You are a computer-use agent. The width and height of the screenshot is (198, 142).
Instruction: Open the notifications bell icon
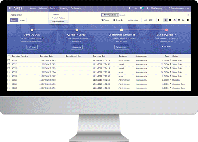pos(129,8)
